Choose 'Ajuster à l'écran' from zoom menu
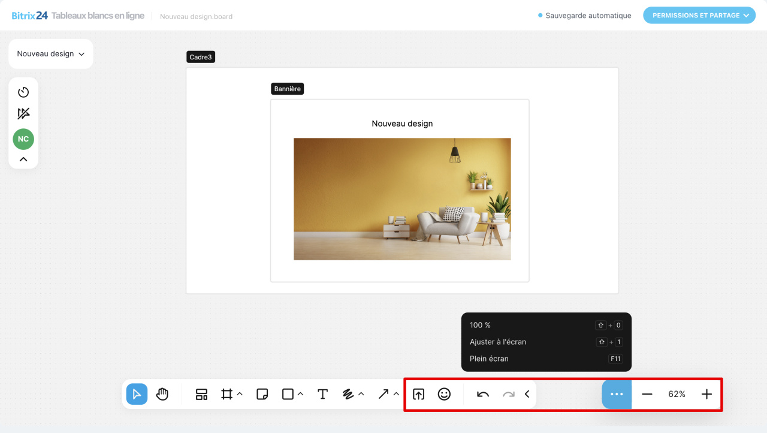Viewport: 767px width, 433px height. tap(498, 342)
